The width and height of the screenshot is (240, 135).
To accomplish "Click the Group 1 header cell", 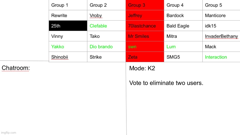I will 68,5.
